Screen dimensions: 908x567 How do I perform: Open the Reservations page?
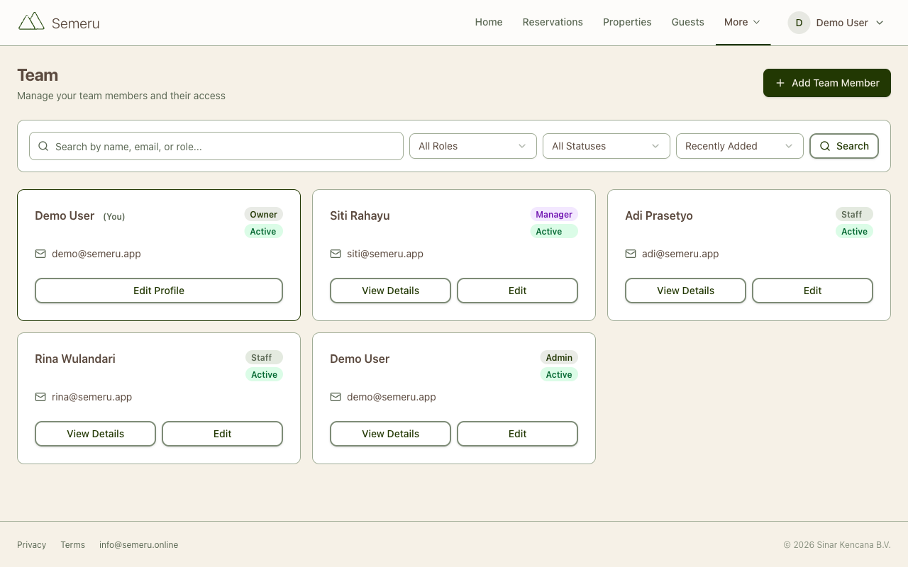553,22
